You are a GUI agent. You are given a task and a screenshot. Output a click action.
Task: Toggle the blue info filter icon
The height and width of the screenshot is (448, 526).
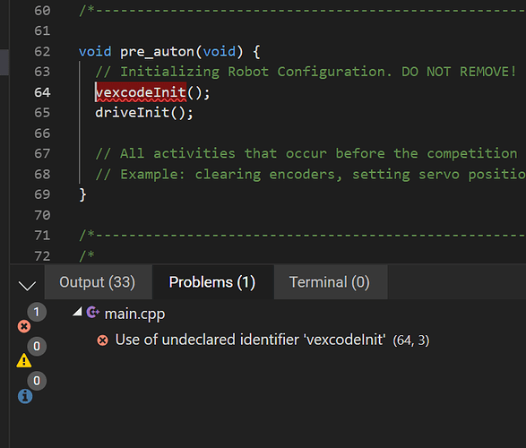click(x=25, y=396)
